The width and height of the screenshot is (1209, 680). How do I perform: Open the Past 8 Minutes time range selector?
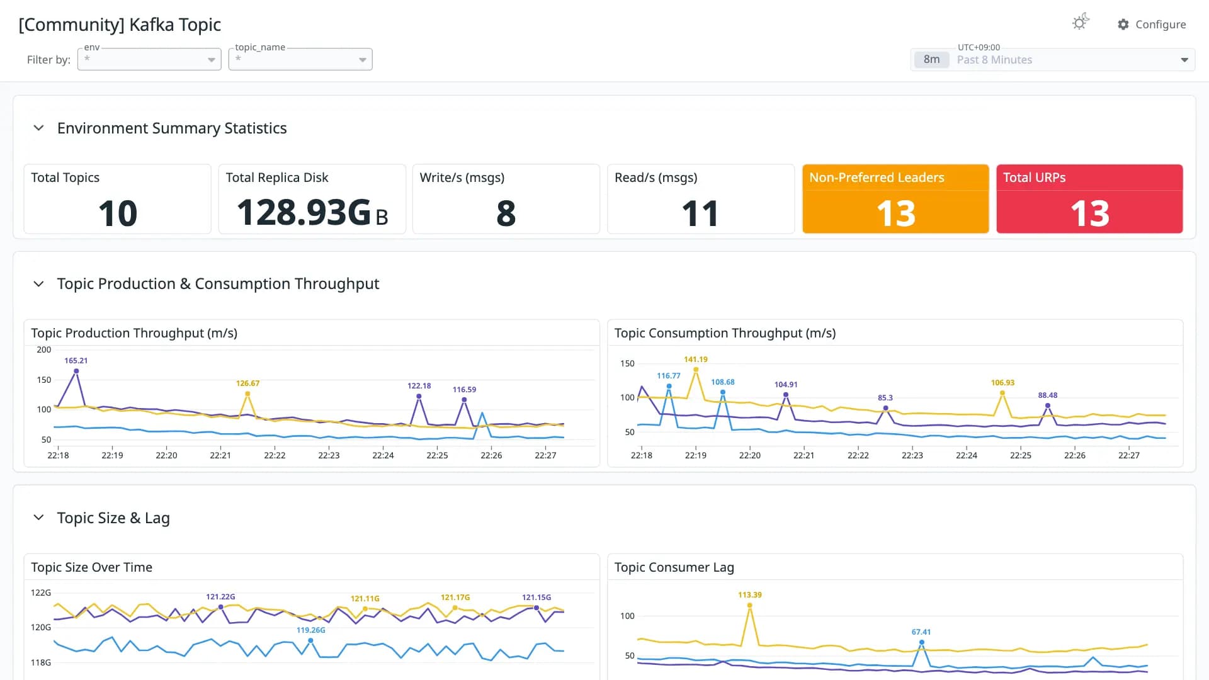click(x=1053, y=60)
